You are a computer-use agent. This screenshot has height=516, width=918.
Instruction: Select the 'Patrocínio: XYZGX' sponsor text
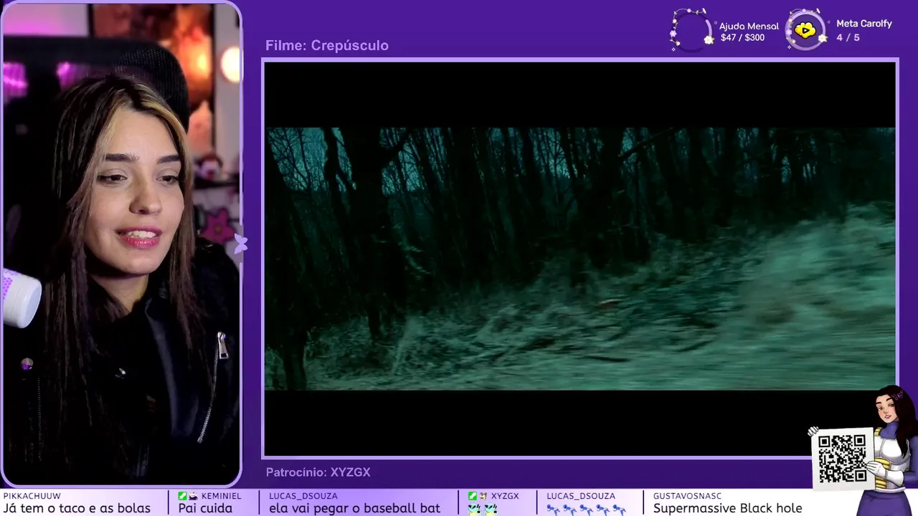(x=318, y=472)
